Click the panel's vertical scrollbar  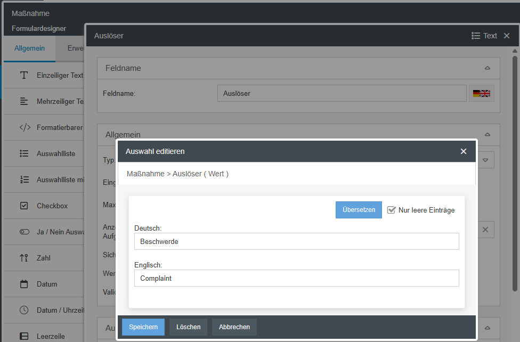pyautogui.click(x=515, y=173)
